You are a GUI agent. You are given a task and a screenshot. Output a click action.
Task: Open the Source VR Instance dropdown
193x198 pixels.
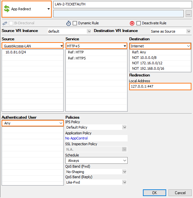pyautogui.click(x=69, y=31)
